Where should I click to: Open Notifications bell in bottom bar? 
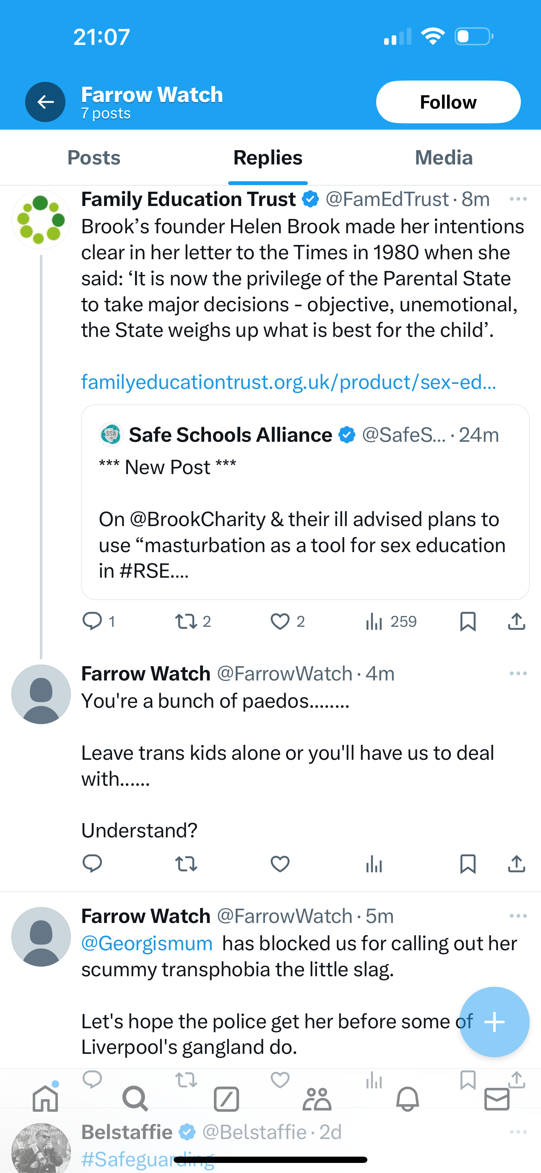[x=407, y=1099]
